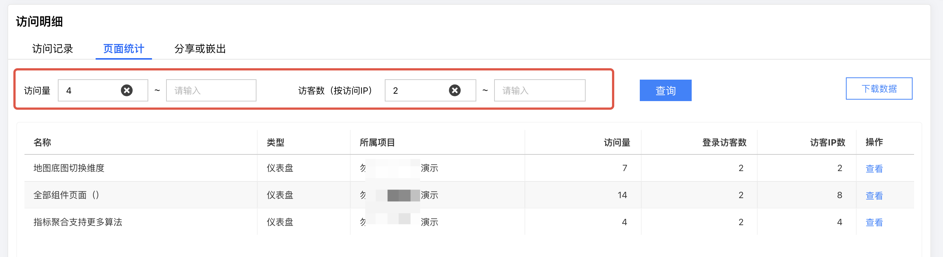Click the 名称 column header
The height and width of the screenshot is (257, 943).
point(42,143)
